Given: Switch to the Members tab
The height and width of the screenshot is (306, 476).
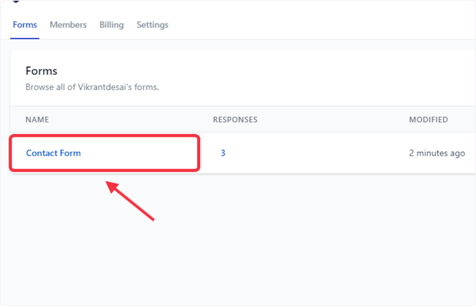Looking at the screenshot, I should pyautogui.click(x=68, y=25).
